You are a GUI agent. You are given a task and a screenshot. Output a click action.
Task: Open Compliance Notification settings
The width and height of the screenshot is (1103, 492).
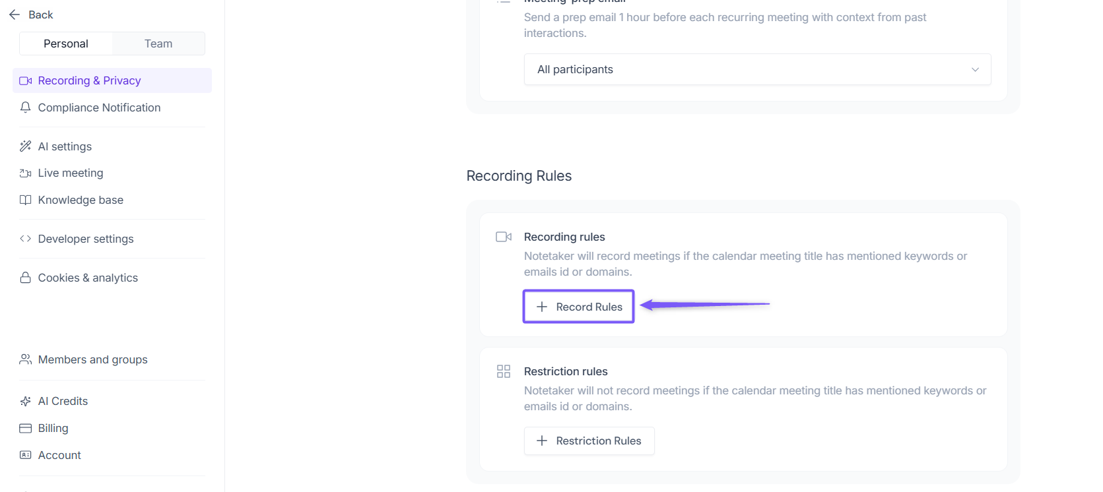pyautogui.click(x=99, y=108)
